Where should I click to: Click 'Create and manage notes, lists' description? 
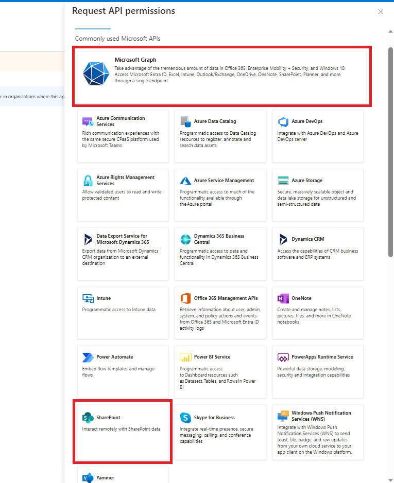click(x=314, y=316)
